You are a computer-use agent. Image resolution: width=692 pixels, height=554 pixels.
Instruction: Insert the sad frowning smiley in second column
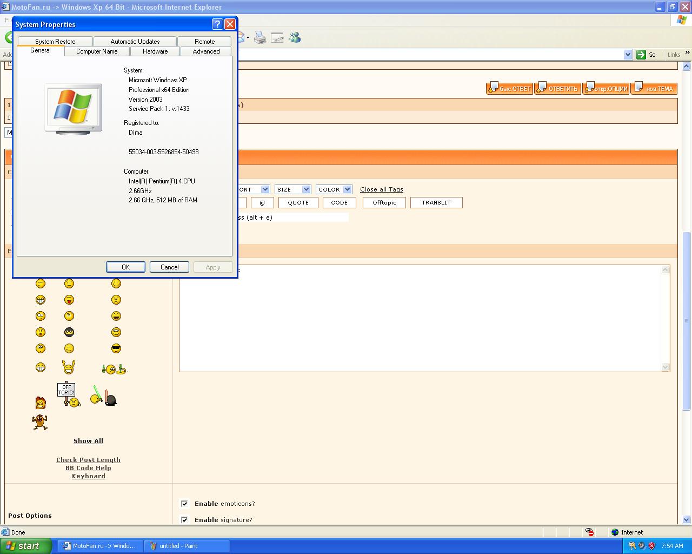69,283
